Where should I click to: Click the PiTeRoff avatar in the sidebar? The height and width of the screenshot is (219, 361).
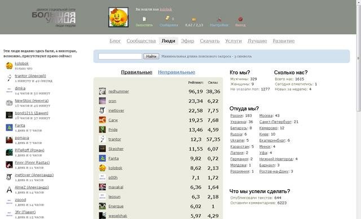pos(9,153)
